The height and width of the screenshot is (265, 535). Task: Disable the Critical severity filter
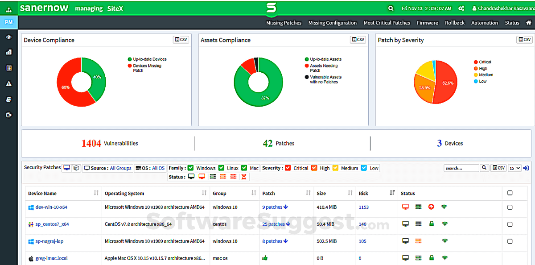point(288,168)
